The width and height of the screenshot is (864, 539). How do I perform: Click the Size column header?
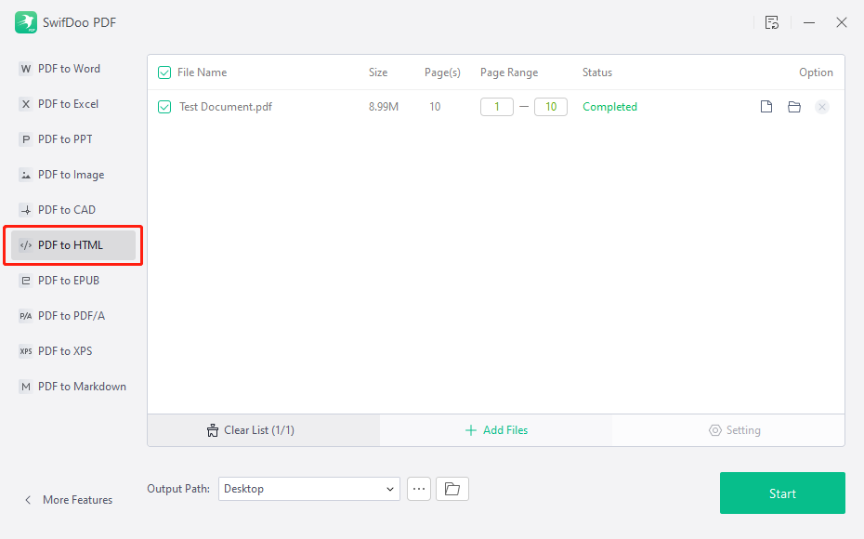point(378,72)
